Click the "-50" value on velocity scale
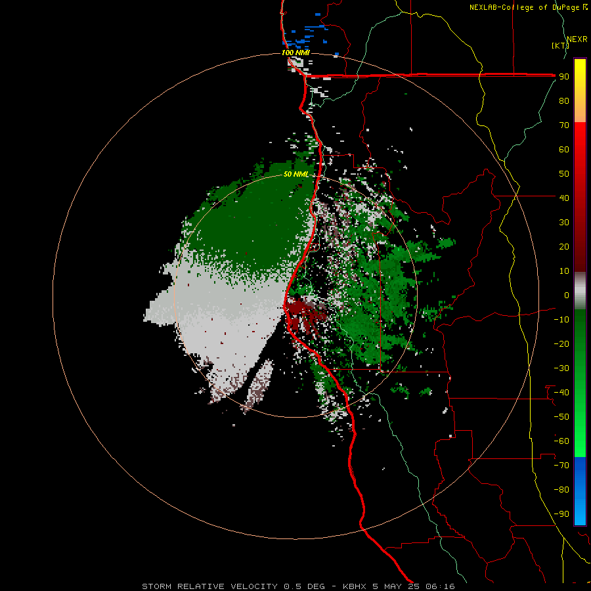 click(x=561, y=417)
